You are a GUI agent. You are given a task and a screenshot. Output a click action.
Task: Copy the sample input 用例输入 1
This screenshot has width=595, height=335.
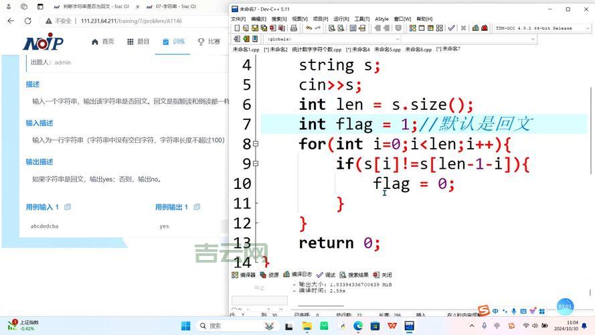click(x=68, y=207)
